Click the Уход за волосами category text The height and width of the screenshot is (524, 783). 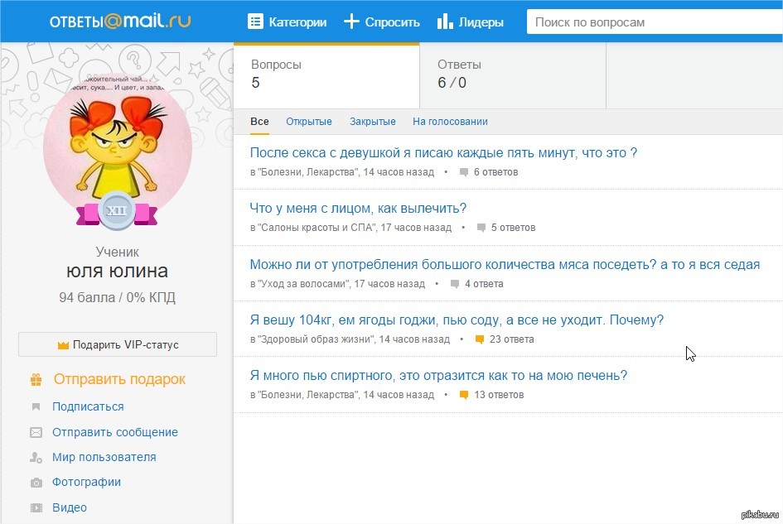tap(303, 284)
